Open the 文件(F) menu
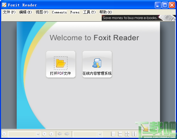177x139 pixels. coord(9,12)
